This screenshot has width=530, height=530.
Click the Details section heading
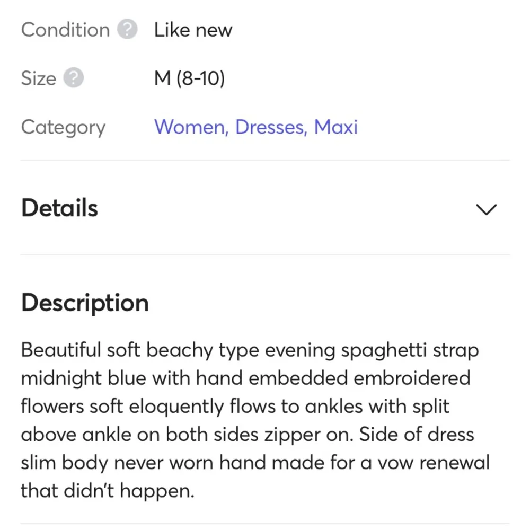60,208
